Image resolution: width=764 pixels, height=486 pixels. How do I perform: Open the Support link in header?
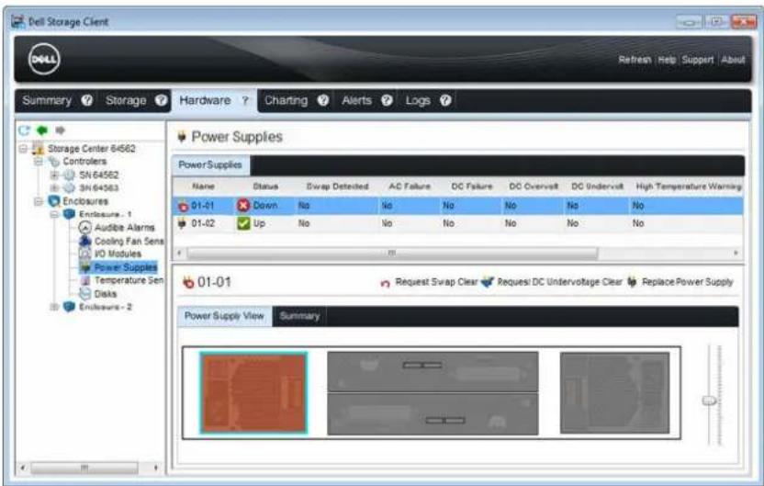pos(698,60)
